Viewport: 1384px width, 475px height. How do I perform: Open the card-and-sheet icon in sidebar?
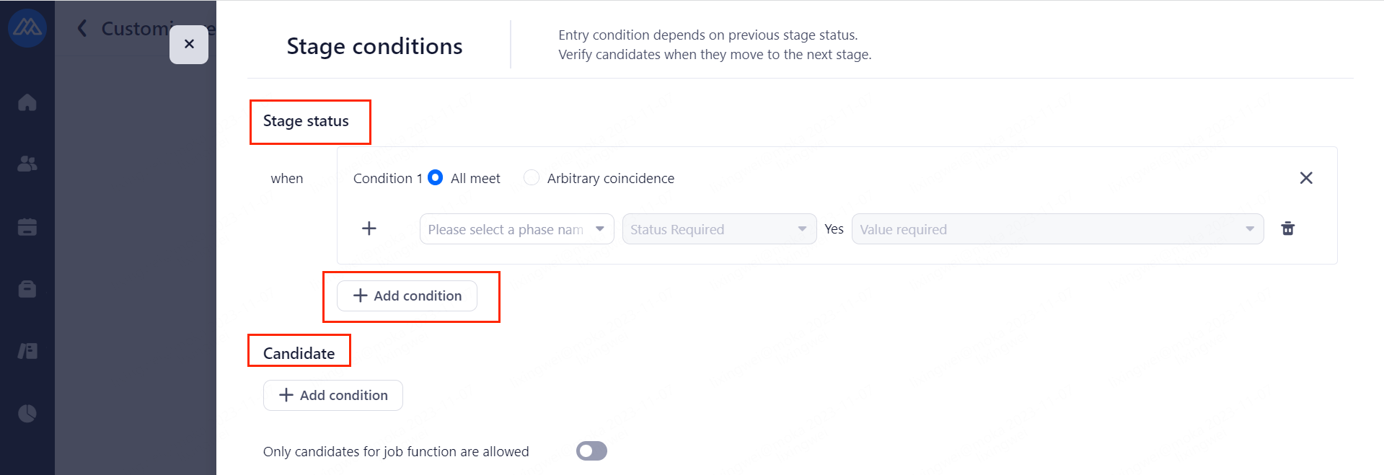coord(27,351)
